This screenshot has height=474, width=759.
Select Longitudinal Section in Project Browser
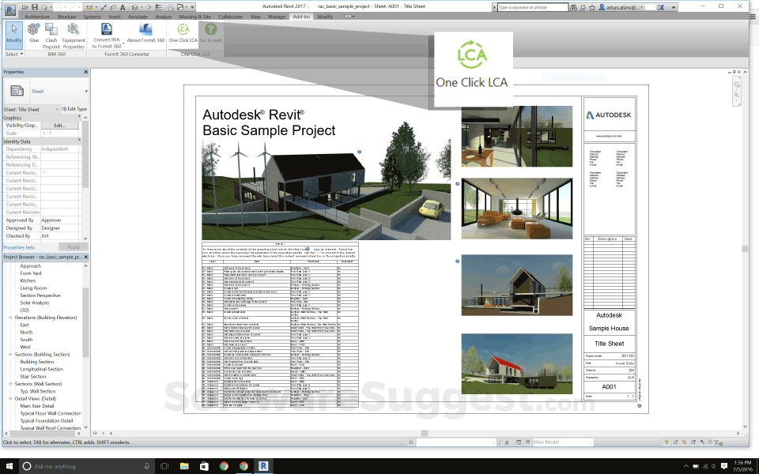coord(42,369)
